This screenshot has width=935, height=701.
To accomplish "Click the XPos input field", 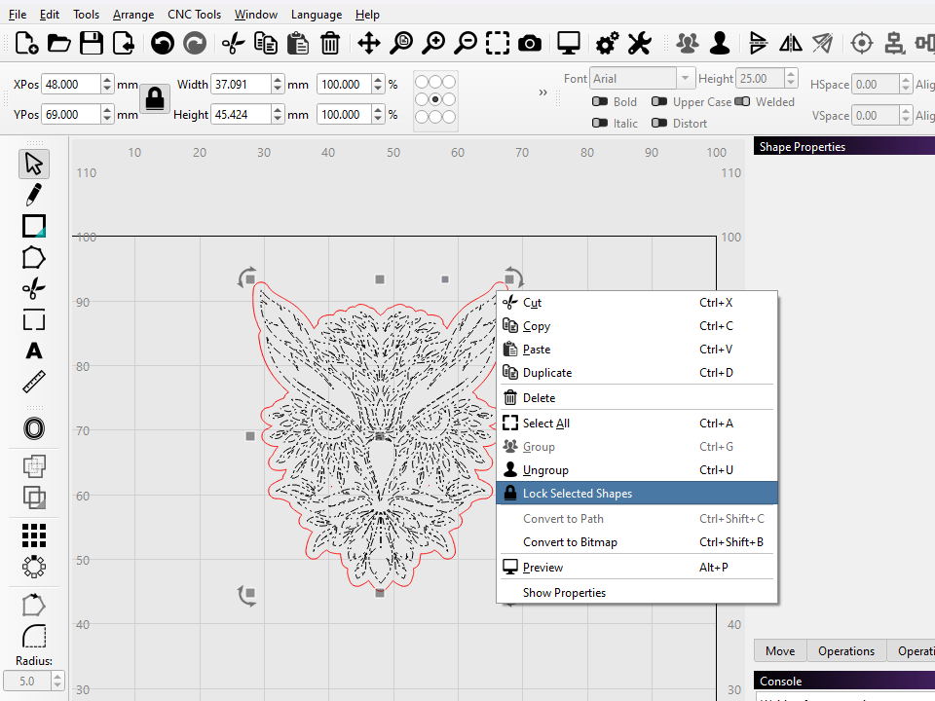I will [x=71, y=85].
